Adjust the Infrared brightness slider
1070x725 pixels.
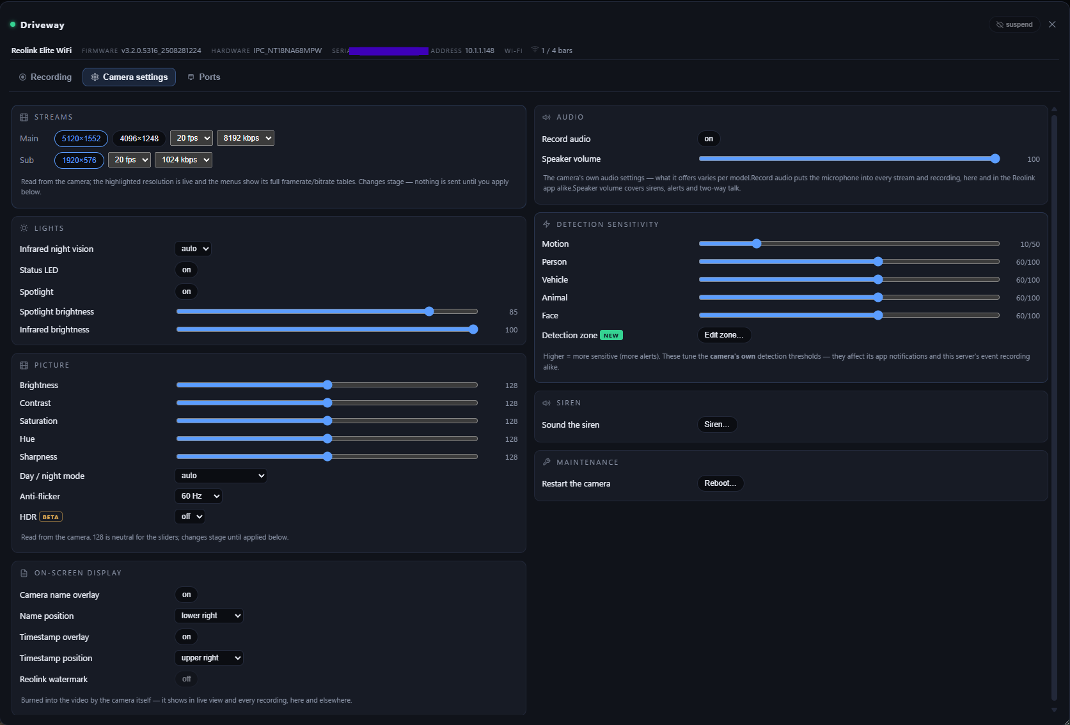coord(327,329)
